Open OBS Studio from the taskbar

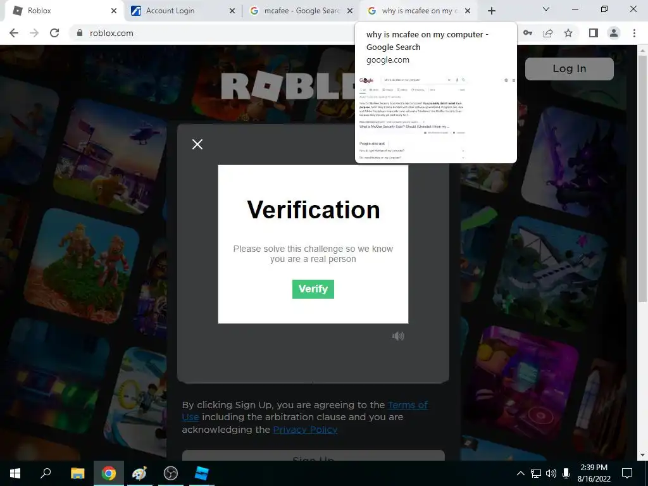(171, 473)
